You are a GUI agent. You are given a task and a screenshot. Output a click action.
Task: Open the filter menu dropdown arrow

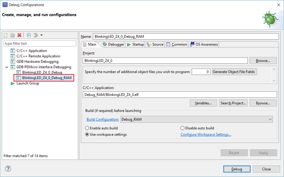[42, 35]
